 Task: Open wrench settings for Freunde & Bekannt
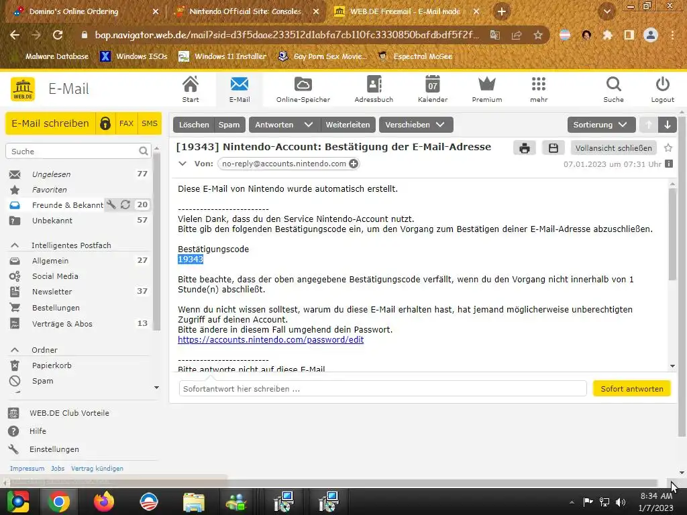tap(111, 205)
